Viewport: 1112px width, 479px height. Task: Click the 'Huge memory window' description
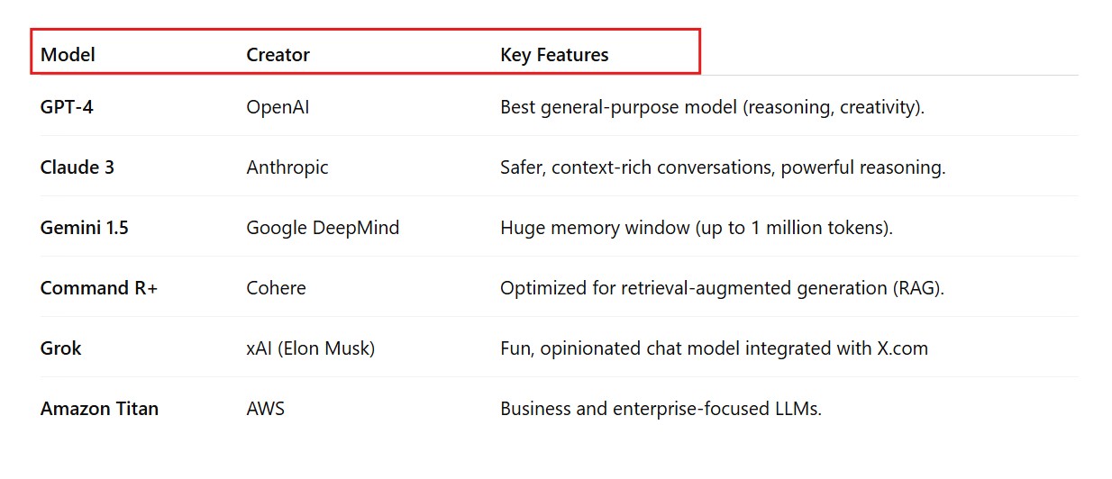696,228
